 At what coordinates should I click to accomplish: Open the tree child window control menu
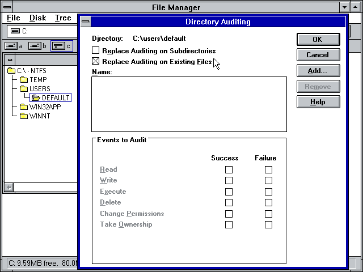click(x=10, y=60)
